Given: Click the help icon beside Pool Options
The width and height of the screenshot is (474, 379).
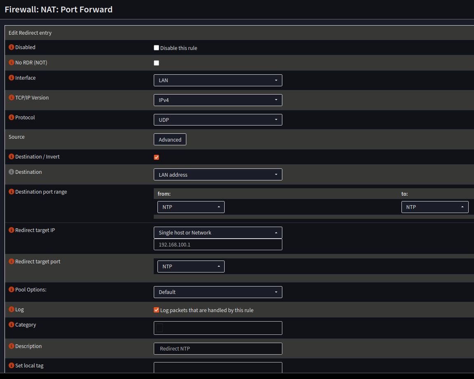Looking at the screenshot, I should 11,289.
